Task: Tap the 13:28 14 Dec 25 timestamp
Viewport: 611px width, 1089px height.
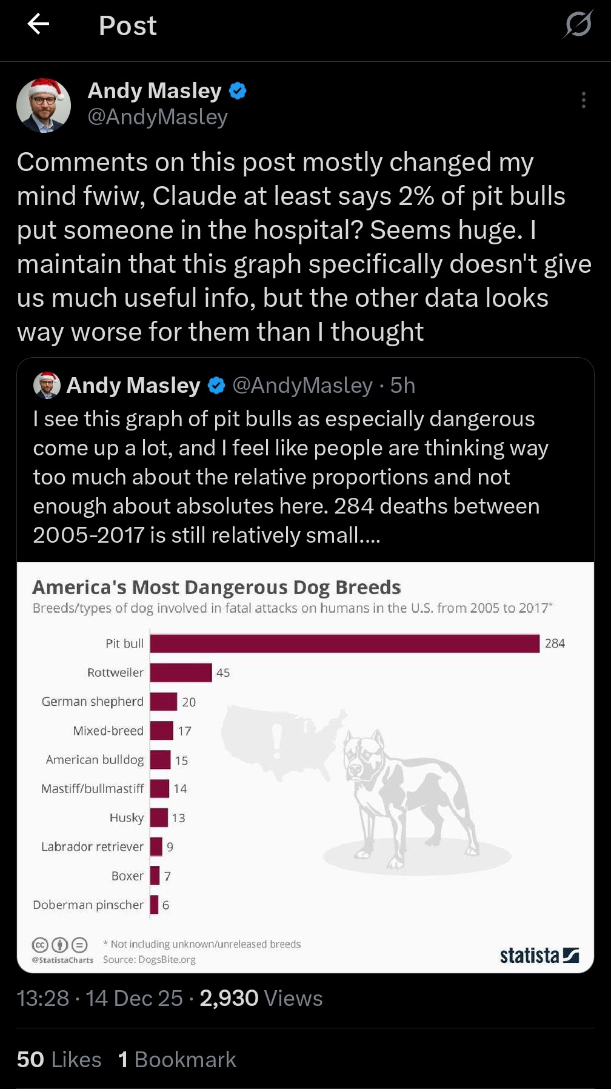Action: tap(99, 998)
